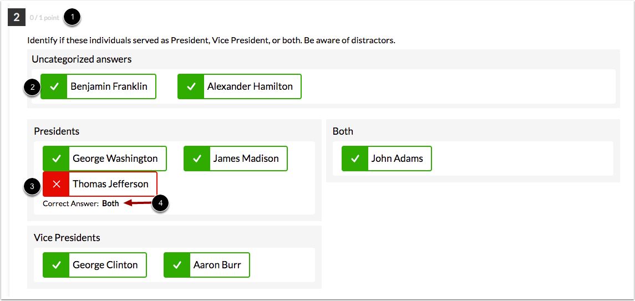Viewport: 635px width, 301px height.
Task: Click the green checkmark beside Aaron Burr
Action: pyautogui.click(x=177, y=265)
